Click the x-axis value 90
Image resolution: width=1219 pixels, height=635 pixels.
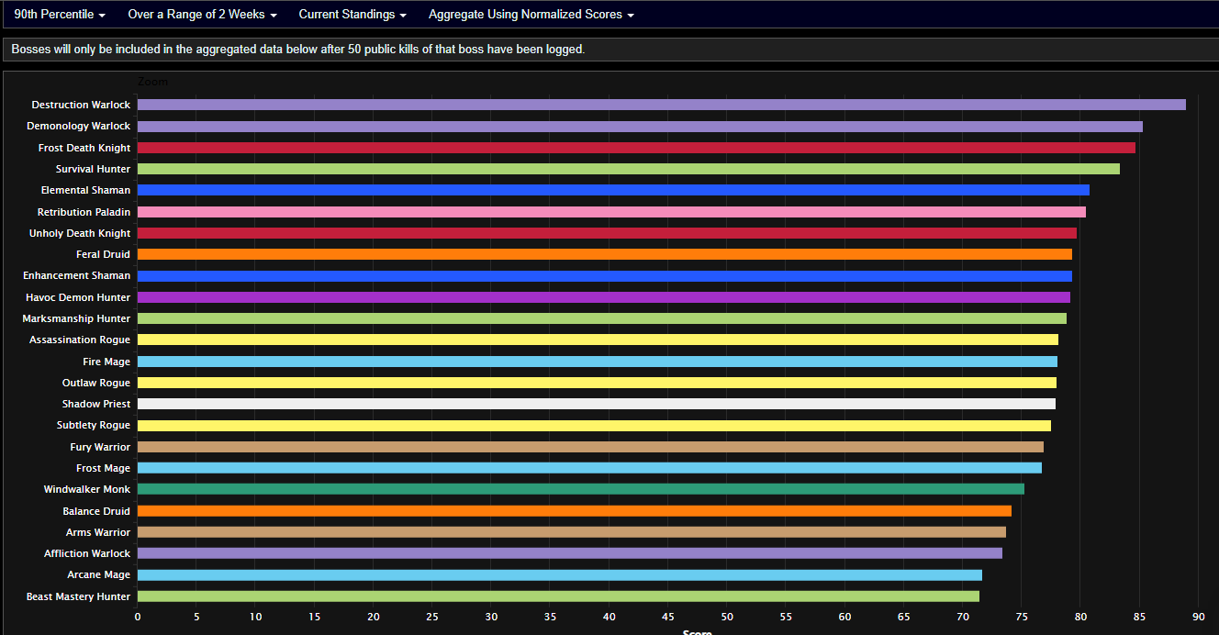pyautogui.click(x=1198, y=617)
